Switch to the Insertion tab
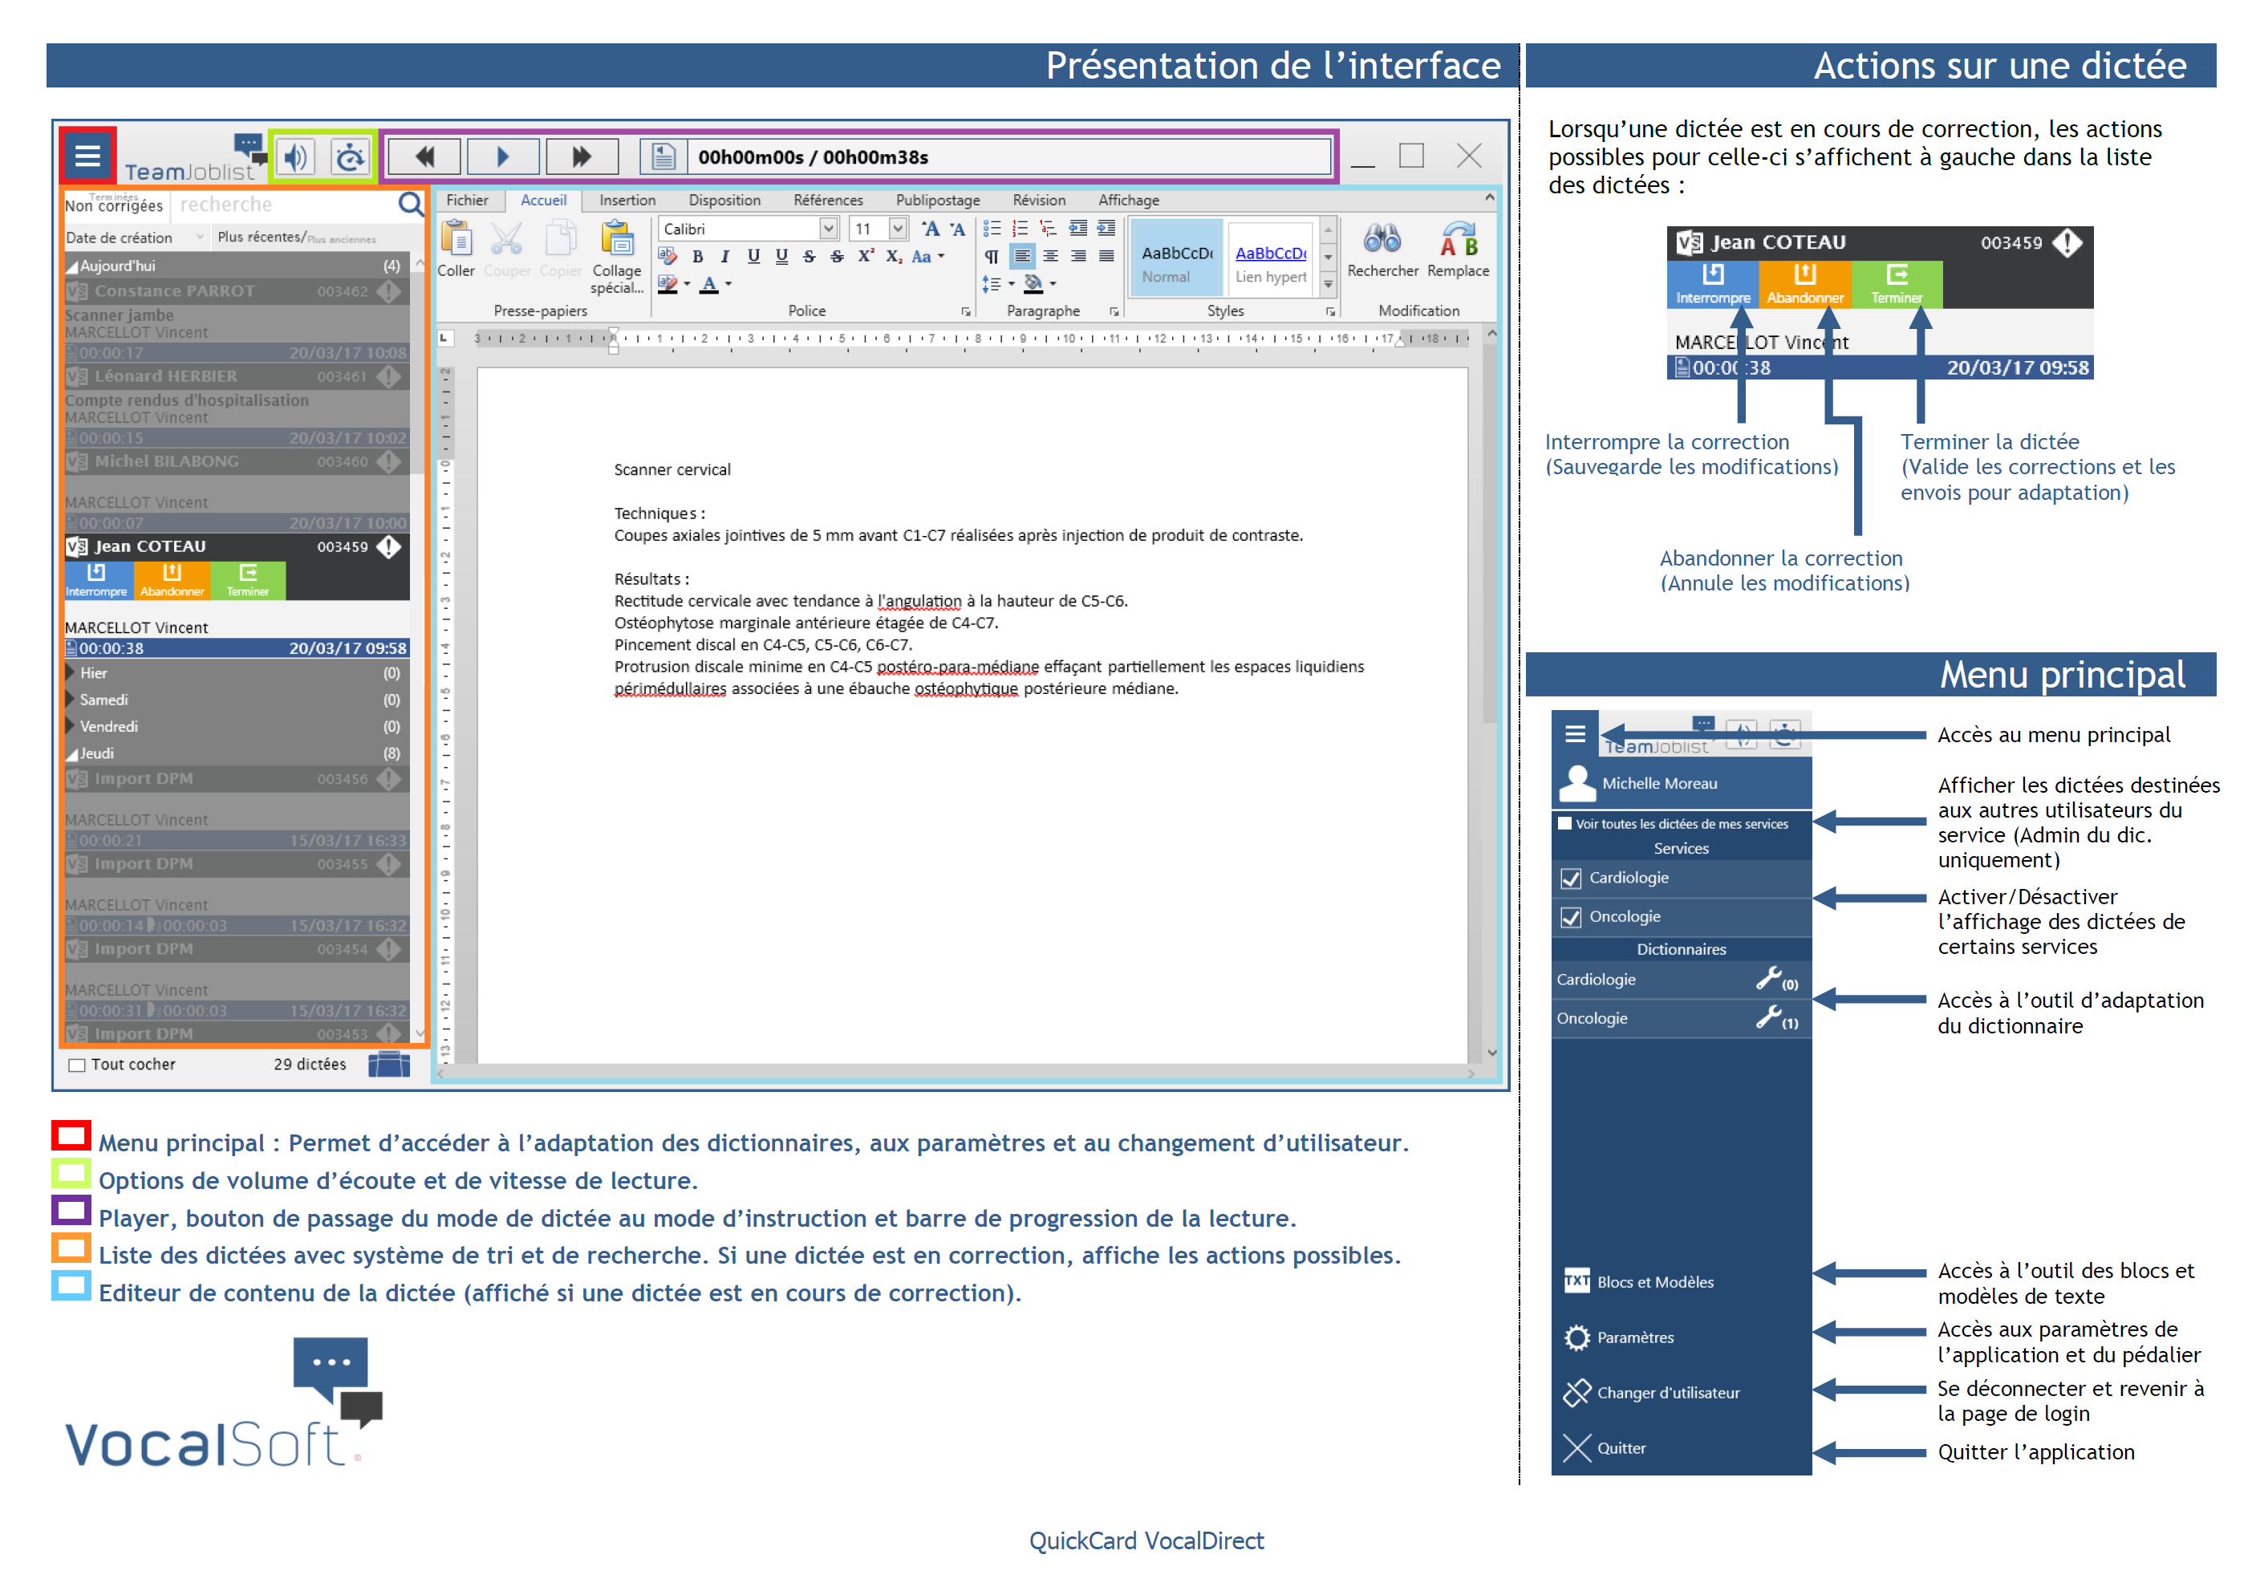This screenshot has height=1591, width=2252. tap(627, 200)
